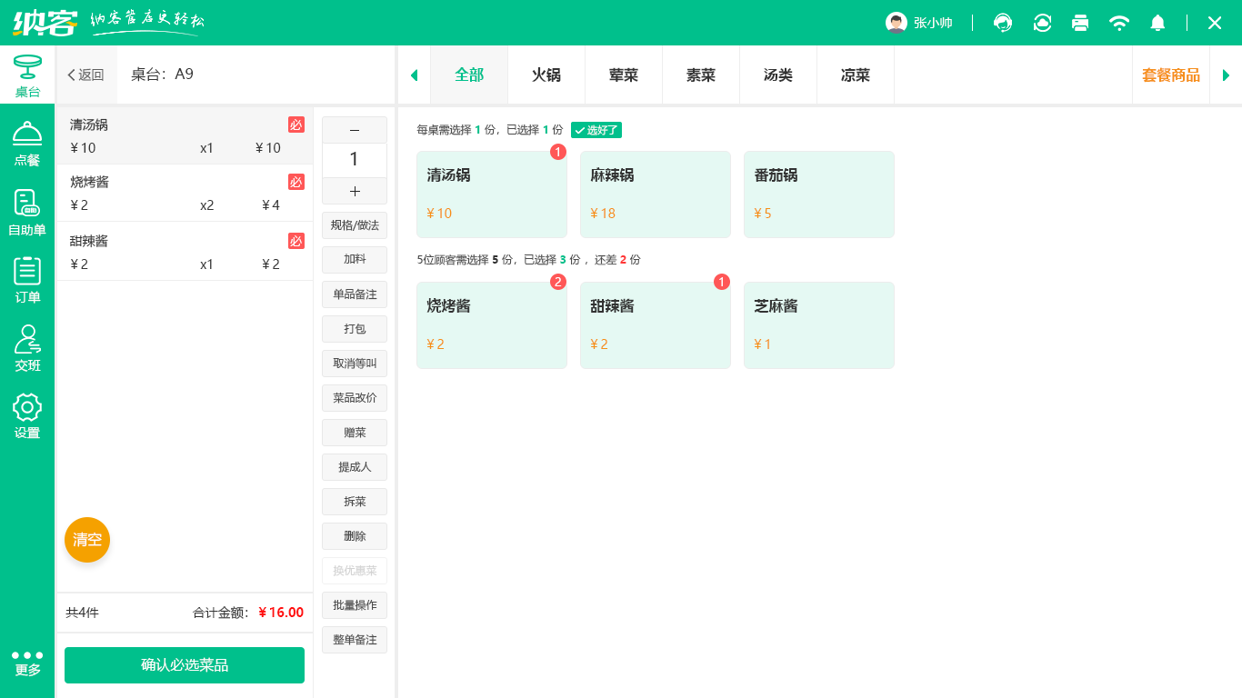1242x698 pixels.
Task: Click the printer icon in top bar
Action: click(x=1080, y=23)
